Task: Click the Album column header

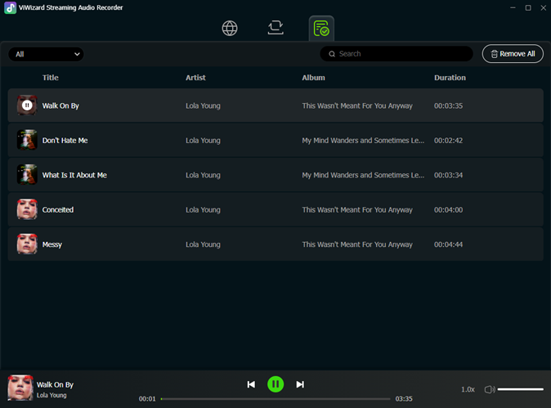Action: click(313, 78)
